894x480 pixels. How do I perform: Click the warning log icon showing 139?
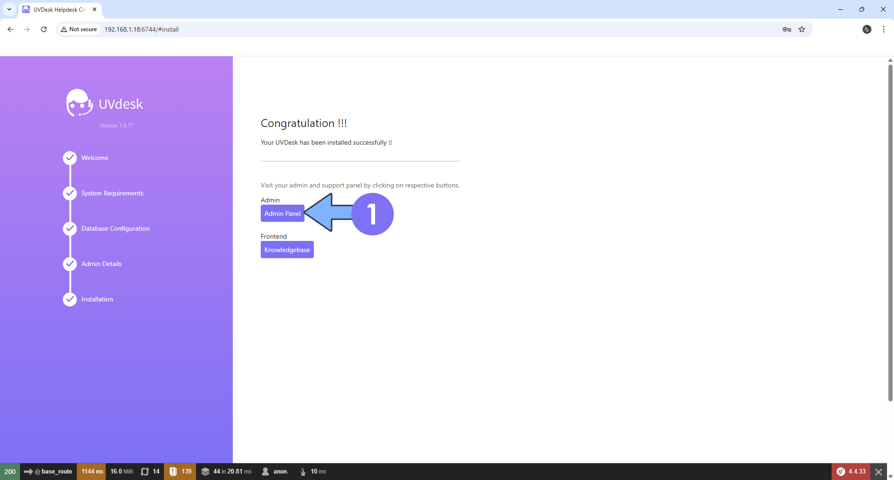(180, 472)
